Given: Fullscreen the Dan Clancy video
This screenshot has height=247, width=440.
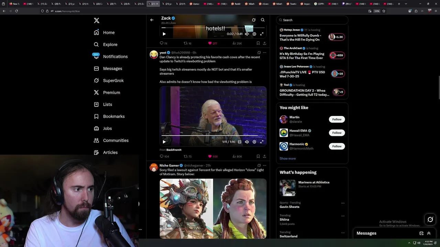Looking at the screenshot, I should [x=262, y=142].
